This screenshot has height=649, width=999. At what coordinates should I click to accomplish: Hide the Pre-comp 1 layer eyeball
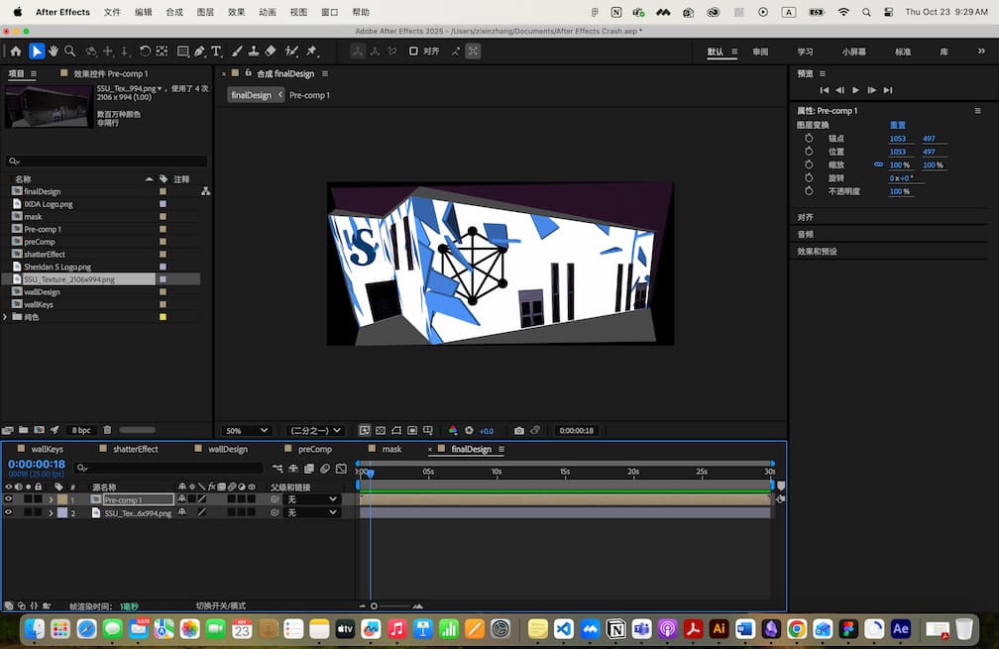point(8,499)
